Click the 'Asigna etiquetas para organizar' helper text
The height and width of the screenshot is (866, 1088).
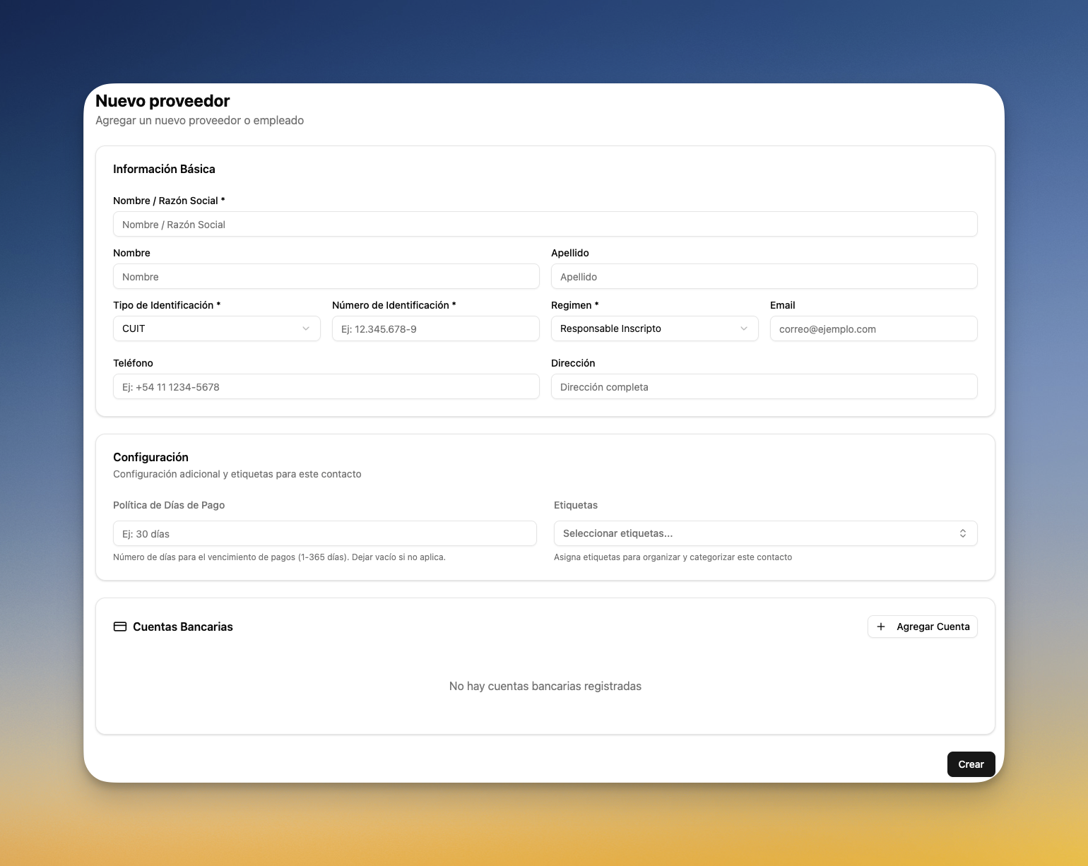click(673, 557)
